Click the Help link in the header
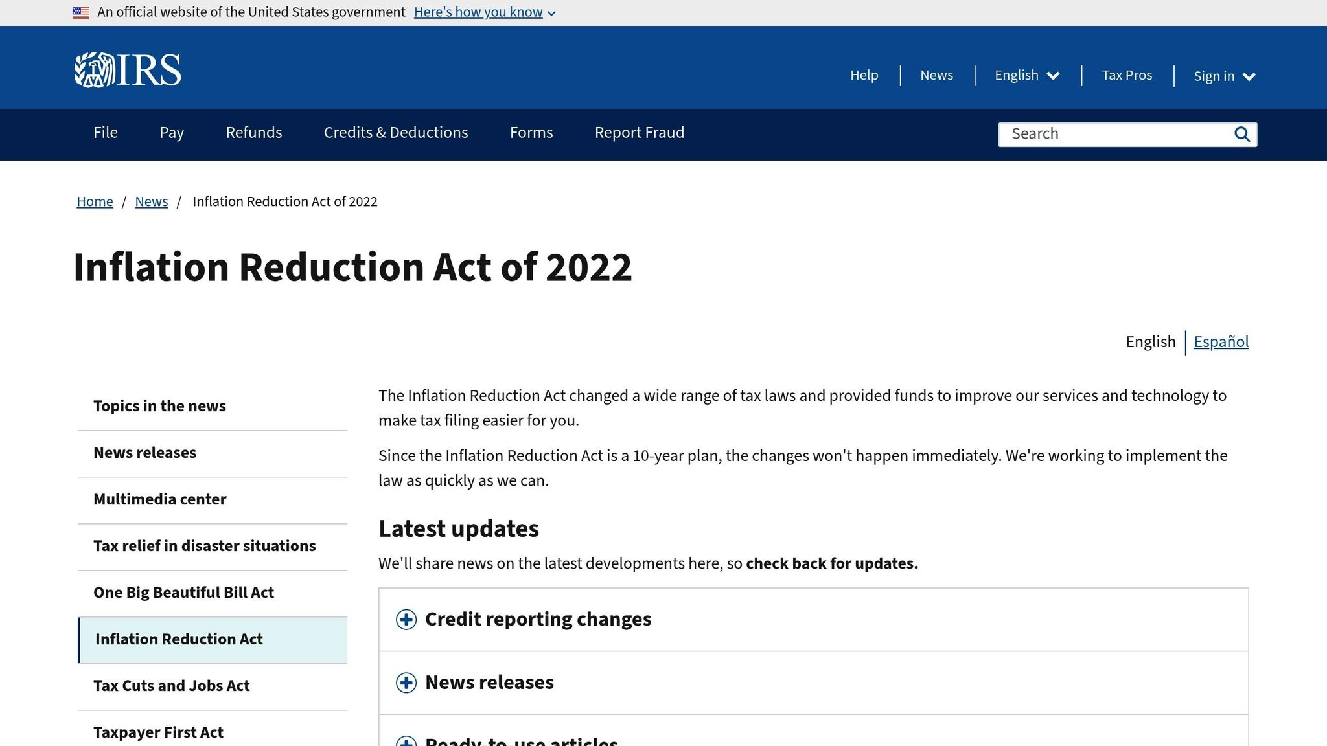 tap(864, 75)
